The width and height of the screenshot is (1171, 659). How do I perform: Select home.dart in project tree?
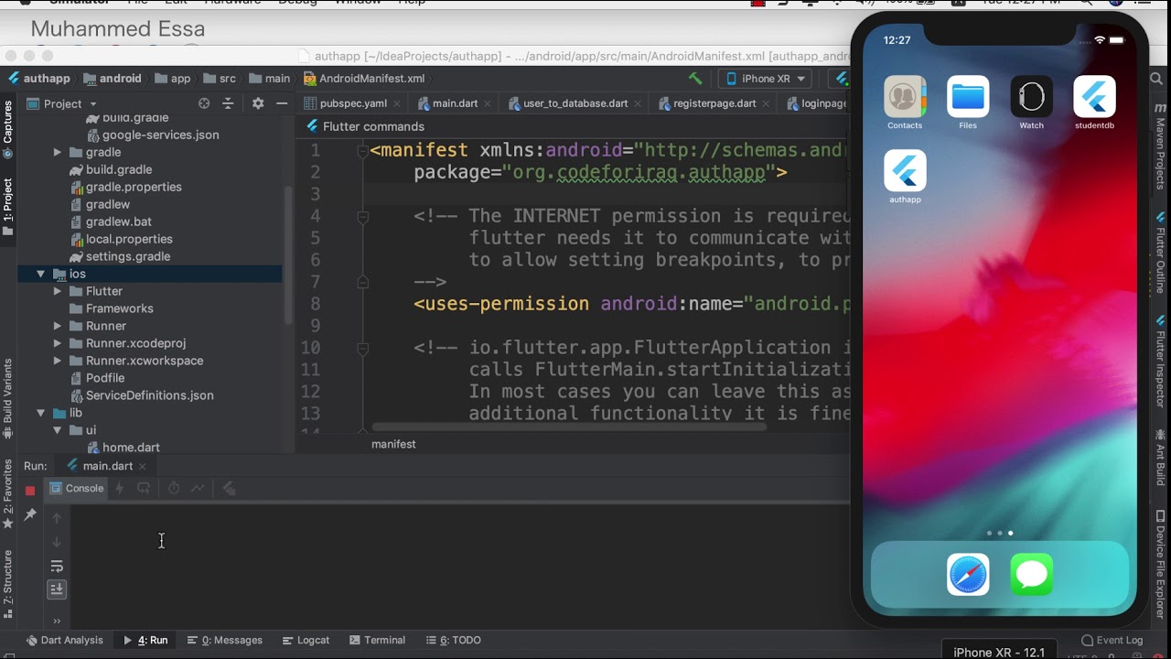tap(124, 448)
